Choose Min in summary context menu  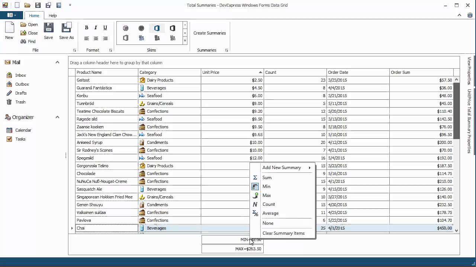(283, 187)
